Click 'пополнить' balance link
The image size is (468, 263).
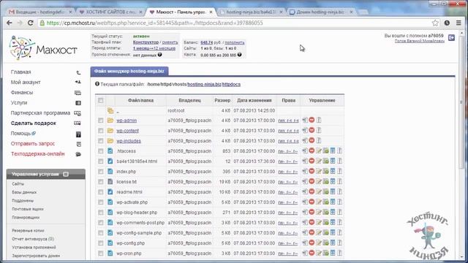click(234, 42)
